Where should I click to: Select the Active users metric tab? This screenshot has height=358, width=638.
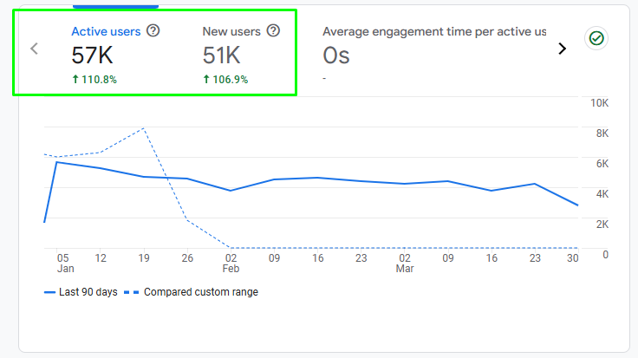point(105,32)
